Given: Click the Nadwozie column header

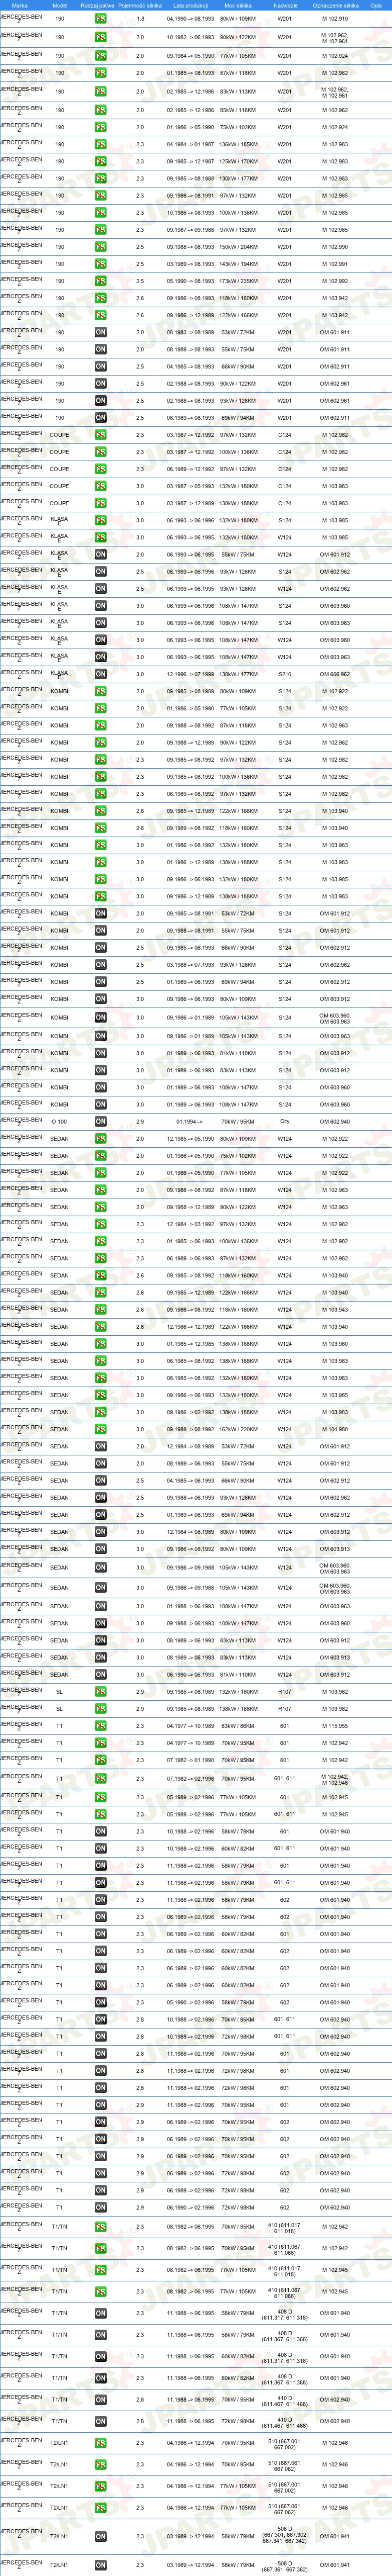Looking at the screenshot, I should point(285,5).
